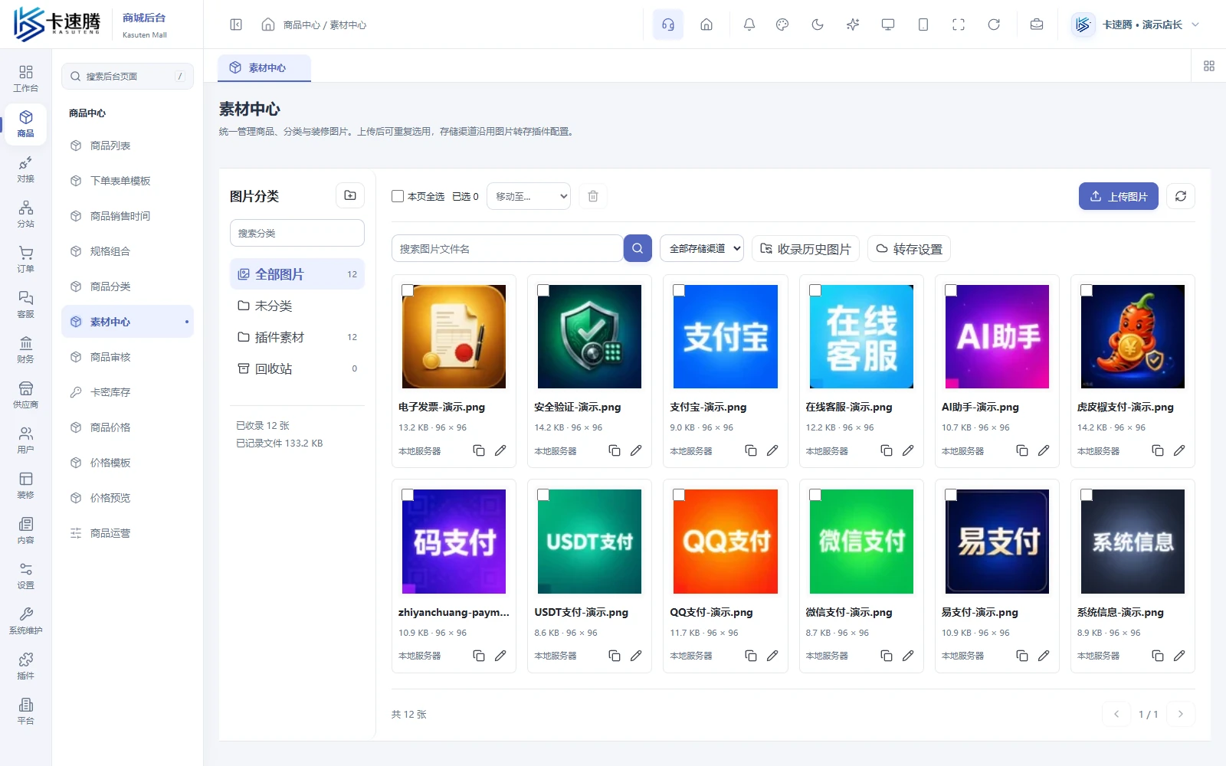Edit 虎皮椒支付-演示.png pencil icon
Image resolution: width=1226 pixels, height=766 pixels.
coord(1179,450)
